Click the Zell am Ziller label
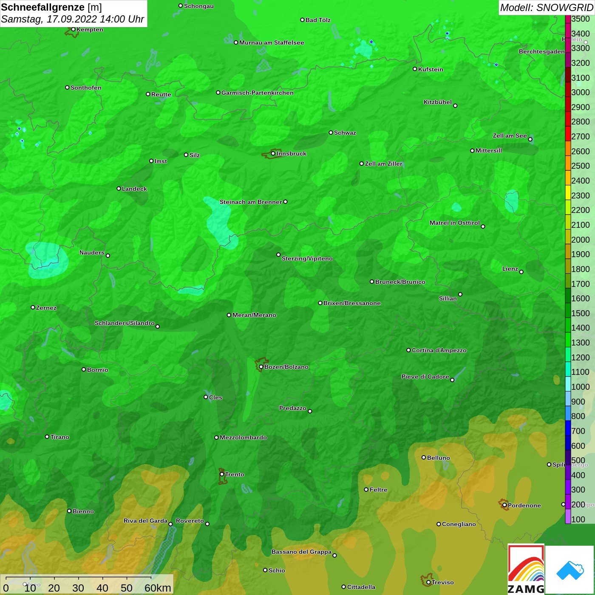 tap(384, 164)
